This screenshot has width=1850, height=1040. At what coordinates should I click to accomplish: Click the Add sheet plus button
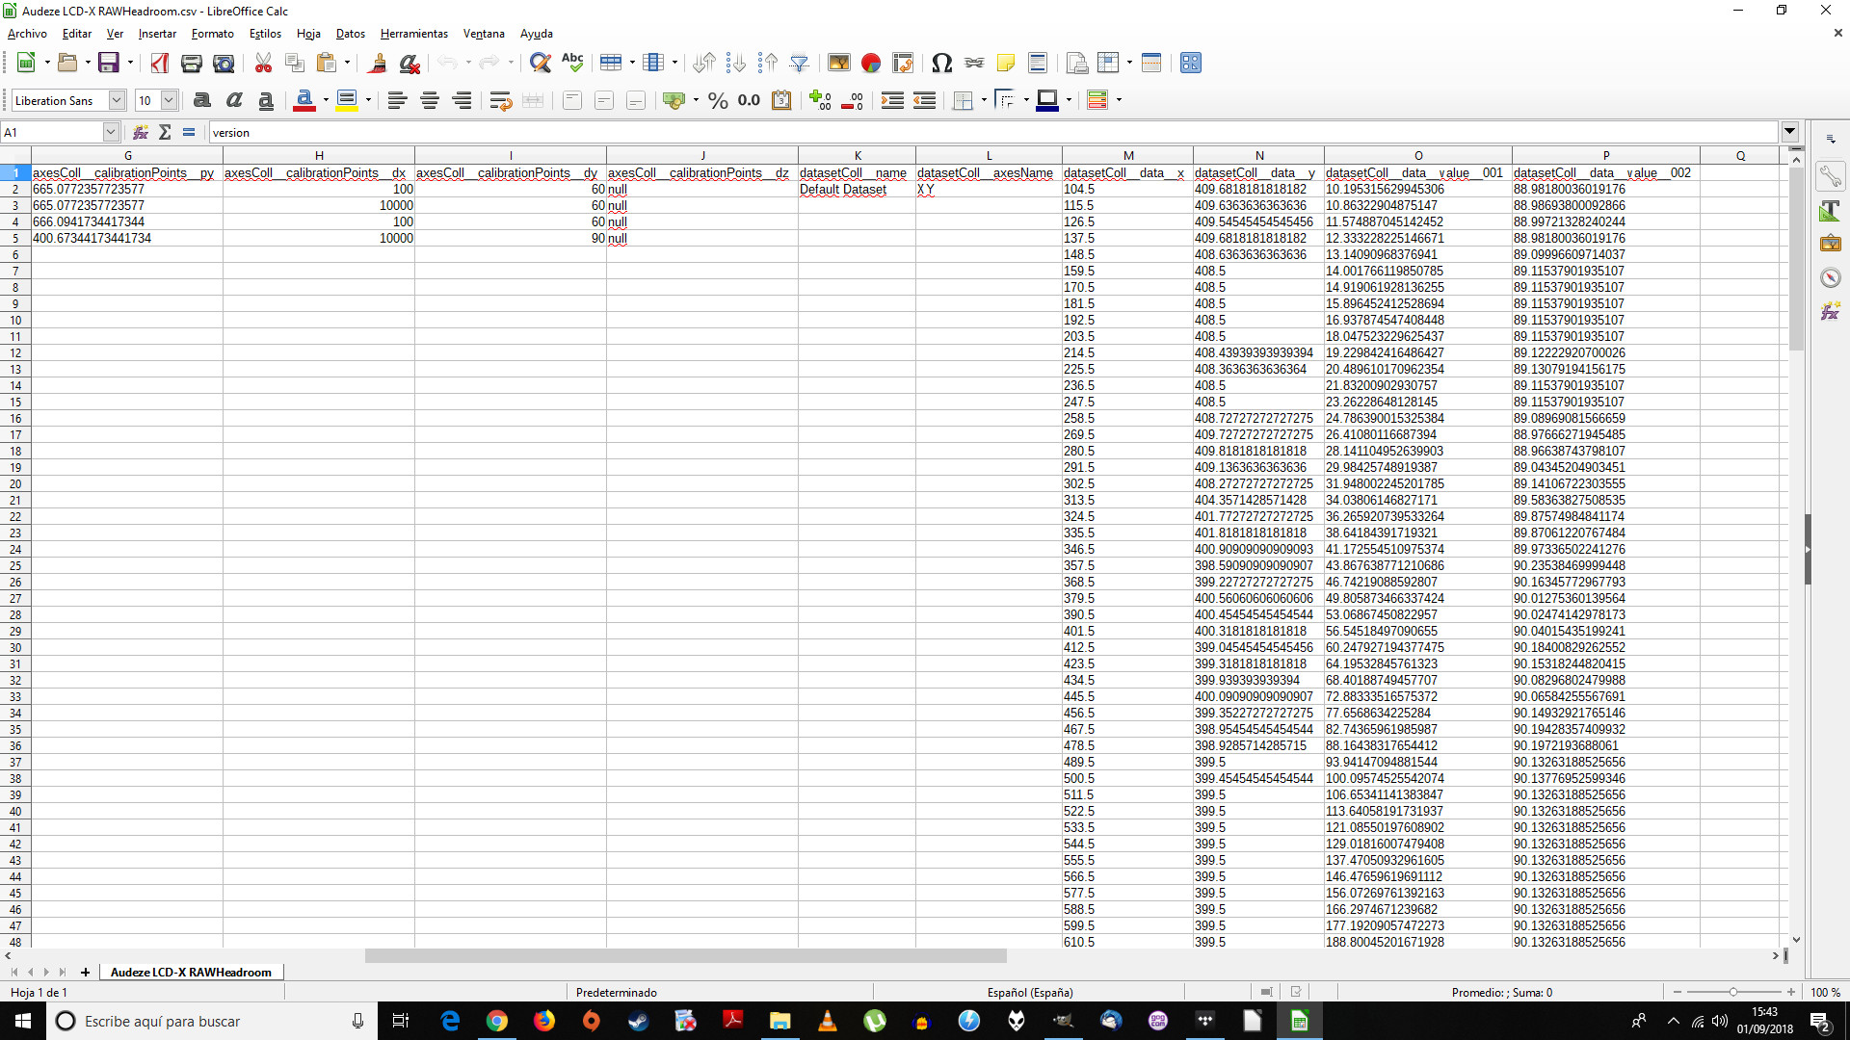(x=85, y=972)
